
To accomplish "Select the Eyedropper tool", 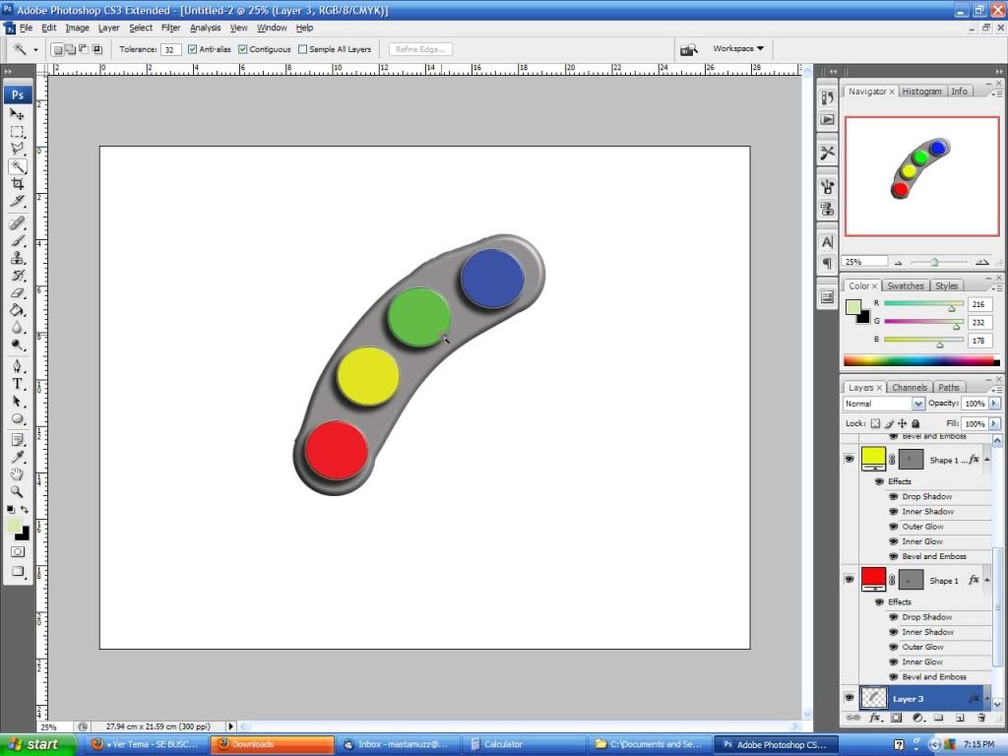I will (18, 457).
